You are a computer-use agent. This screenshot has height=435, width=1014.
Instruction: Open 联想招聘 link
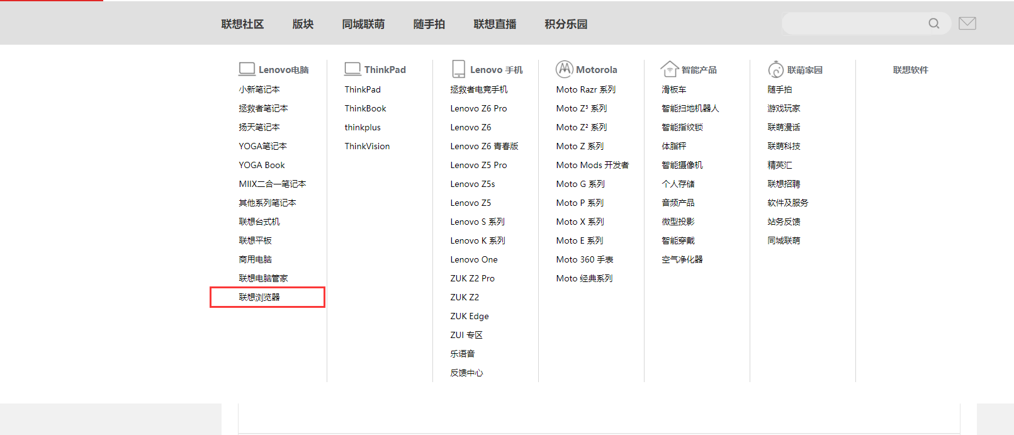click(784, 184)
